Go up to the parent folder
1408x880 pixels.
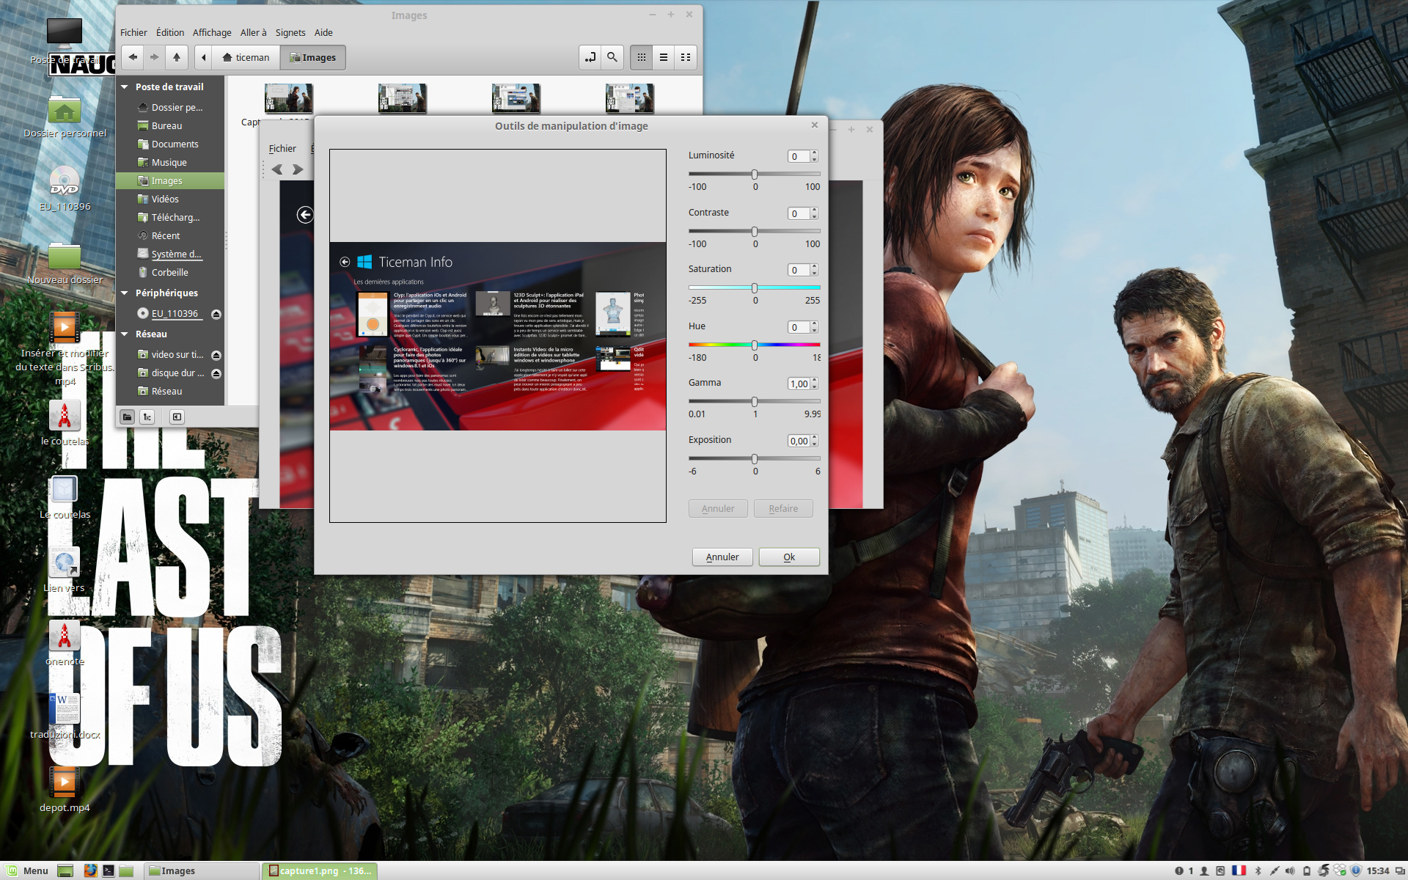tap(177, 57)
